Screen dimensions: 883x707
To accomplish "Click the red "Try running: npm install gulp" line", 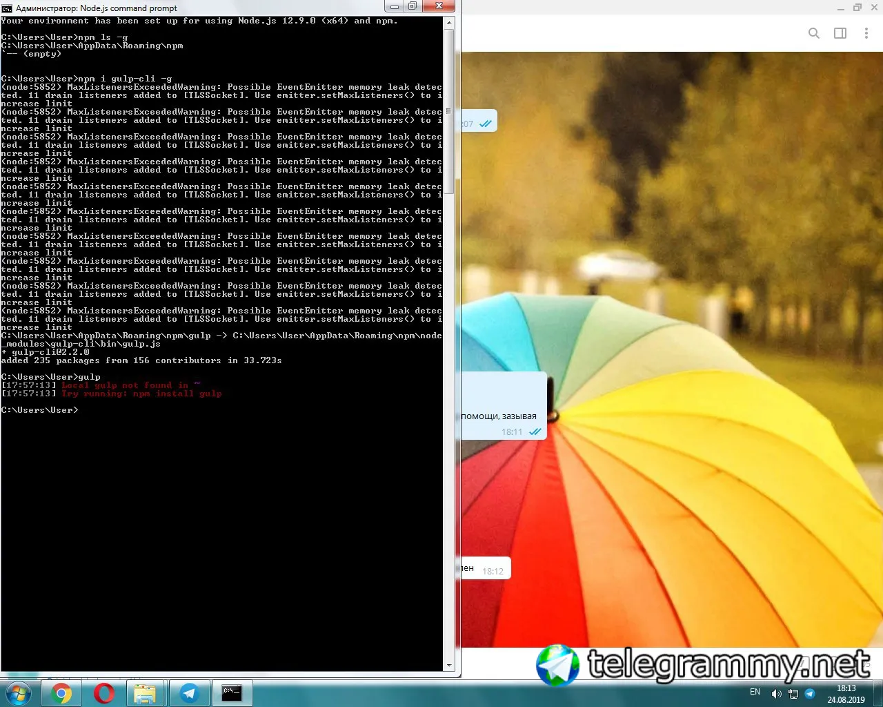I will [142, 394].
